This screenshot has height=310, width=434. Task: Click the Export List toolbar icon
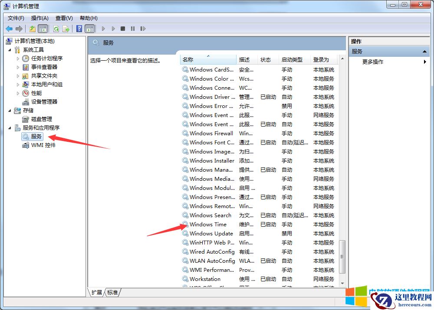pyautogui.click(x=66, y=29)
